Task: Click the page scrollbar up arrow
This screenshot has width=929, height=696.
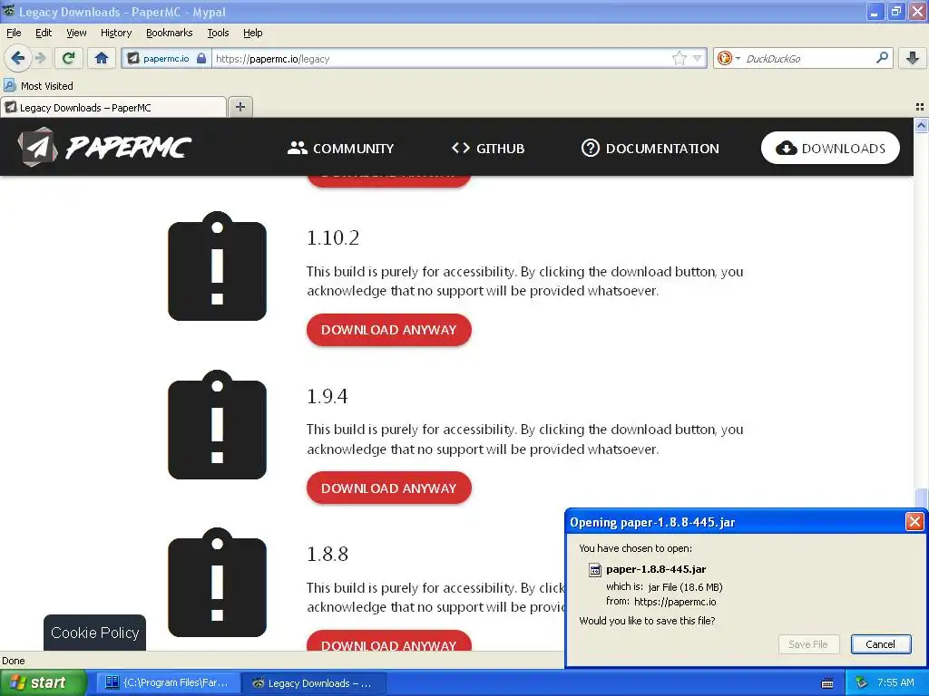Action: (921, 125)
